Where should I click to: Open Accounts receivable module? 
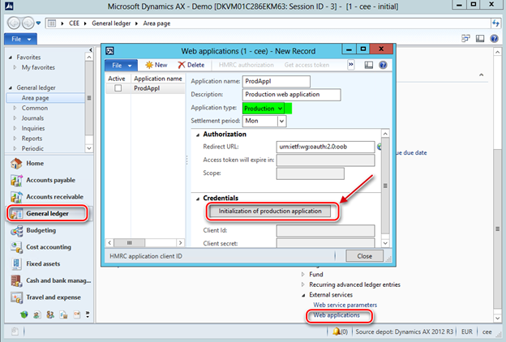(54, 197)
